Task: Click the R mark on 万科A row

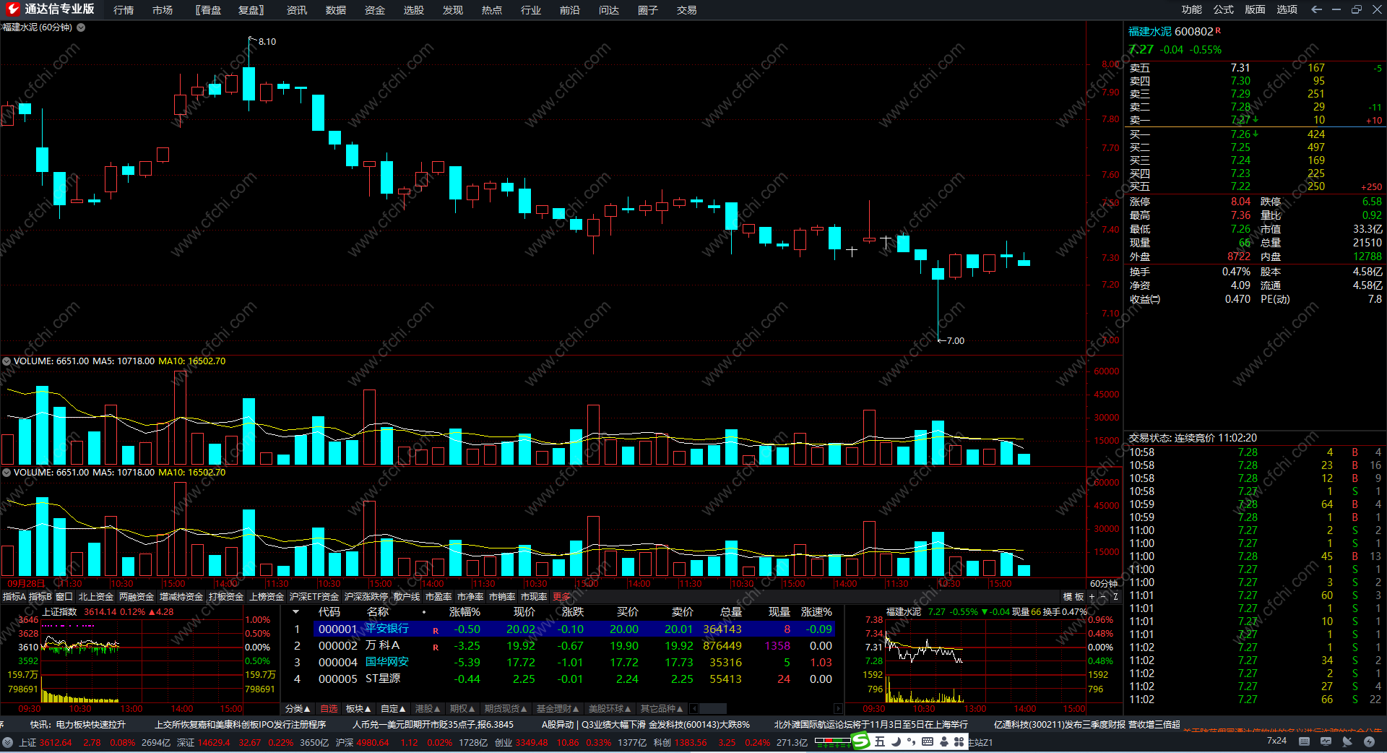Action: pyautogui.click(x=436, y=647)
